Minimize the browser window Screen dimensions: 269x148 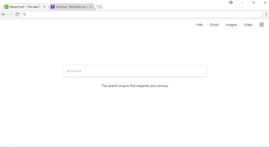pos(243,3)
